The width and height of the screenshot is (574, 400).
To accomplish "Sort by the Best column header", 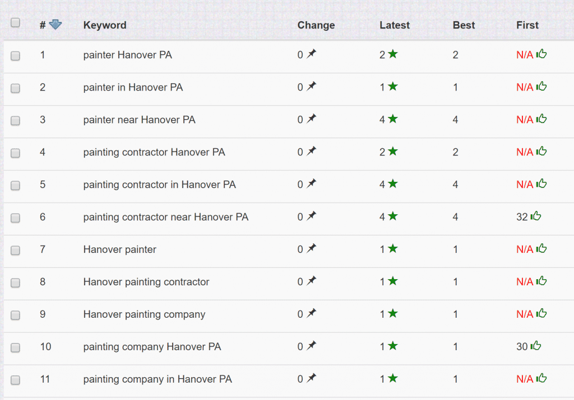I will (464, 25).
